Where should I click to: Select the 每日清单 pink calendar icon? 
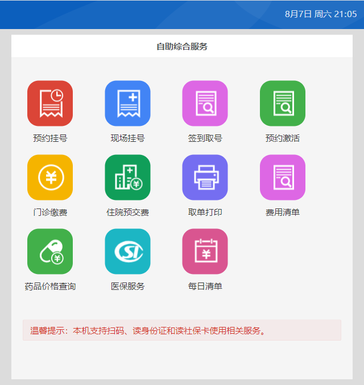[x=205, y=251]
